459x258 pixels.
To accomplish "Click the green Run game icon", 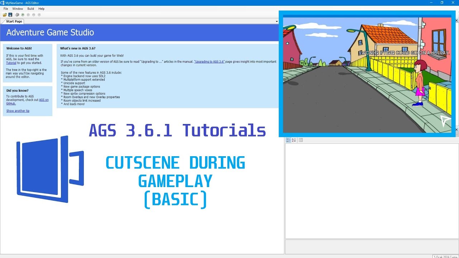I will point(23,15).
